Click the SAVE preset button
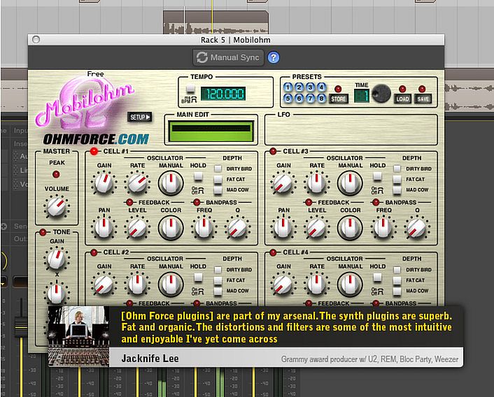This screenshot has width=494, height=397. coord(423,99)
